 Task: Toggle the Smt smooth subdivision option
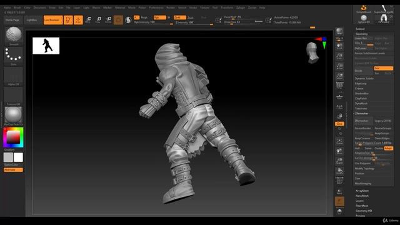[383, 68]
